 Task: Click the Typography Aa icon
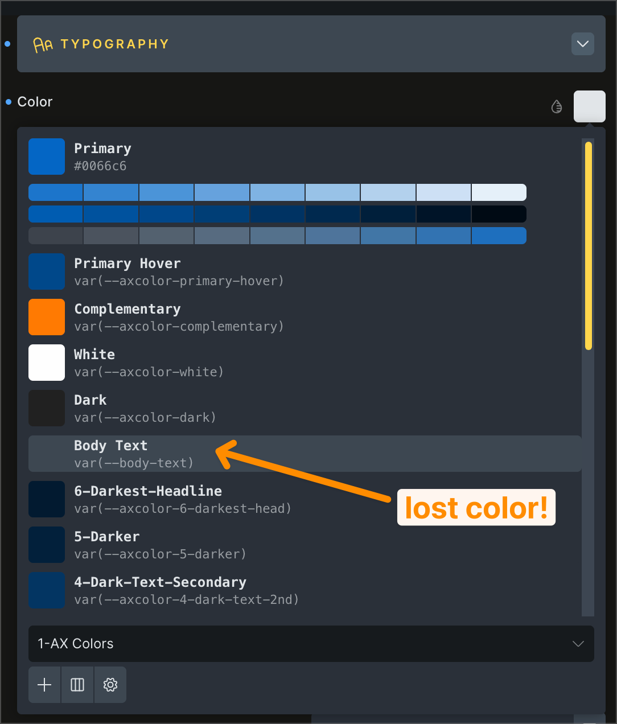pyautogui.click(x=43, y=44)
